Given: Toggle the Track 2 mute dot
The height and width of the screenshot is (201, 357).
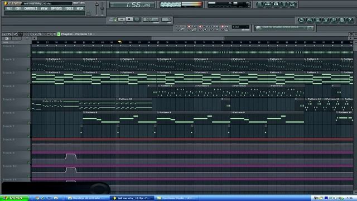Looking at the screenshot, I should [28, 69].
